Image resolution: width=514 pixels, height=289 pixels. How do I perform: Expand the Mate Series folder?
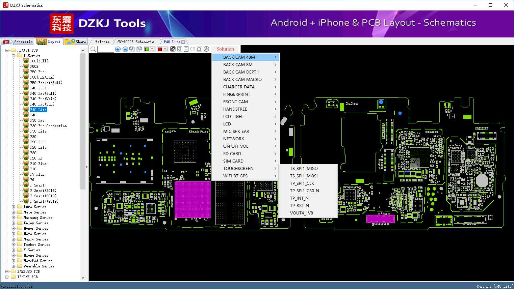click(x=14, y=212)
